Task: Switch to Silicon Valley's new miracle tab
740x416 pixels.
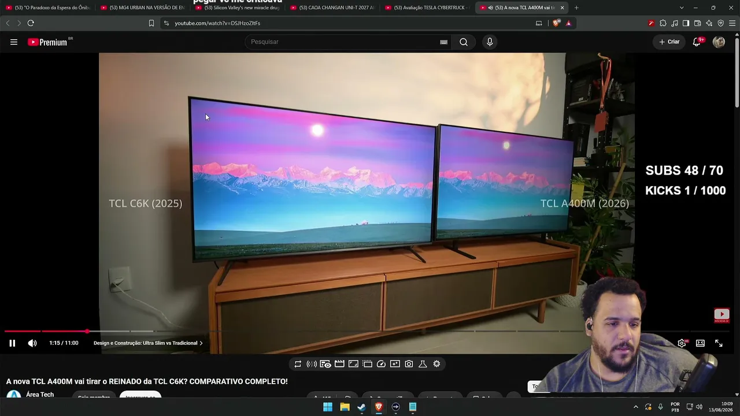Action: coord(237,8)
